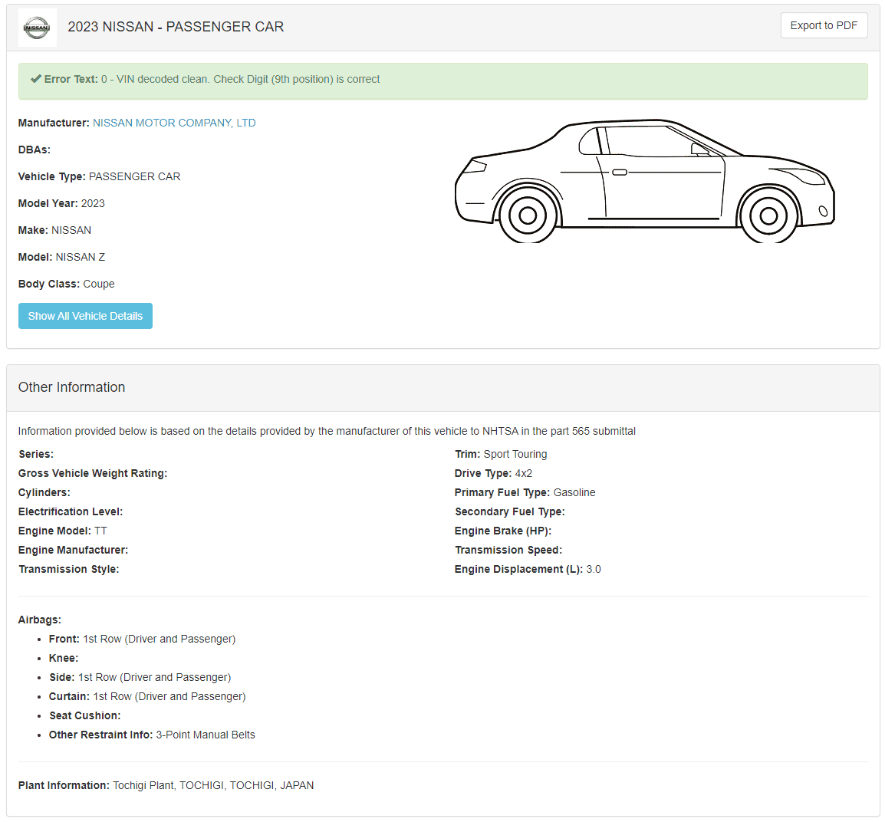Click the 'Other Information' section heading
The image size is (885, 822).
[x=71, y=387]
